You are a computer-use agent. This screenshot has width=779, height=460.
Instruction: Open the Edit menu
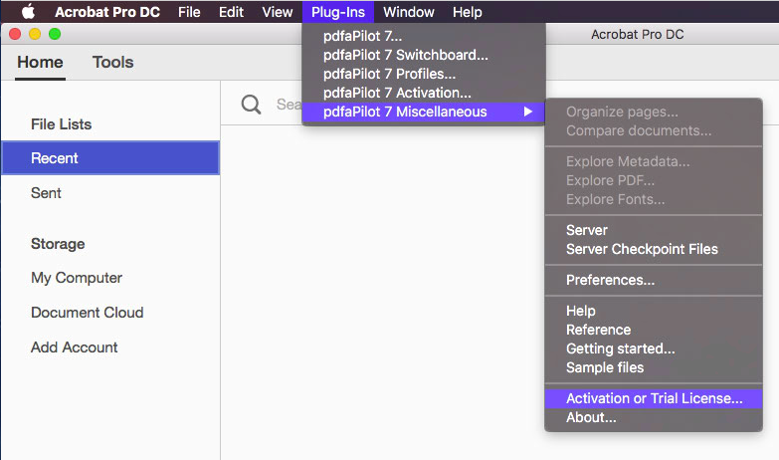[231, 12]
